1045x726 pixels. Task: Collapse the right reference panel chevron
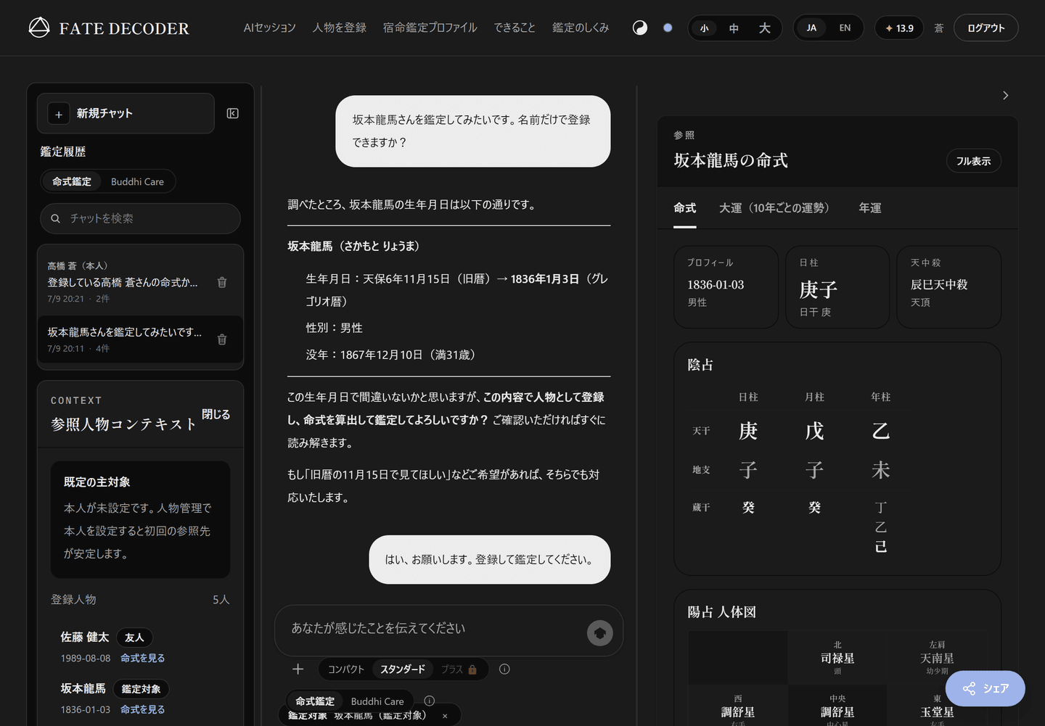[1005, 95]
